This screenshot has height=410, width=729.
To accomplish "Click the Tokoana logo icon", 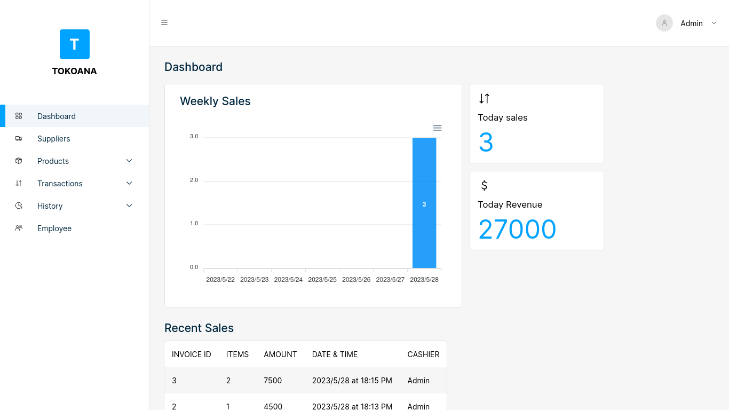I will pos(75,44).
